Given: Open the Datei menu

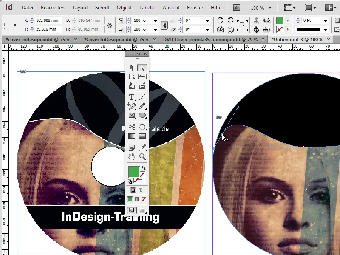Looking at the screenshot, I should (27, 8).
